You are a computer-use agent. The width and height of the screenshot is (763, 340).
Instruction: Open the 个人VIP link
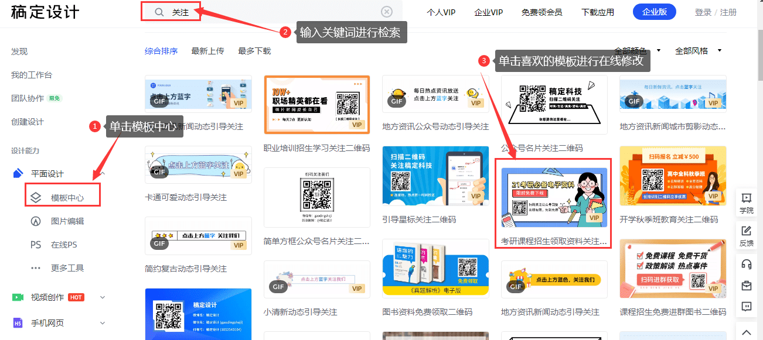441,12
